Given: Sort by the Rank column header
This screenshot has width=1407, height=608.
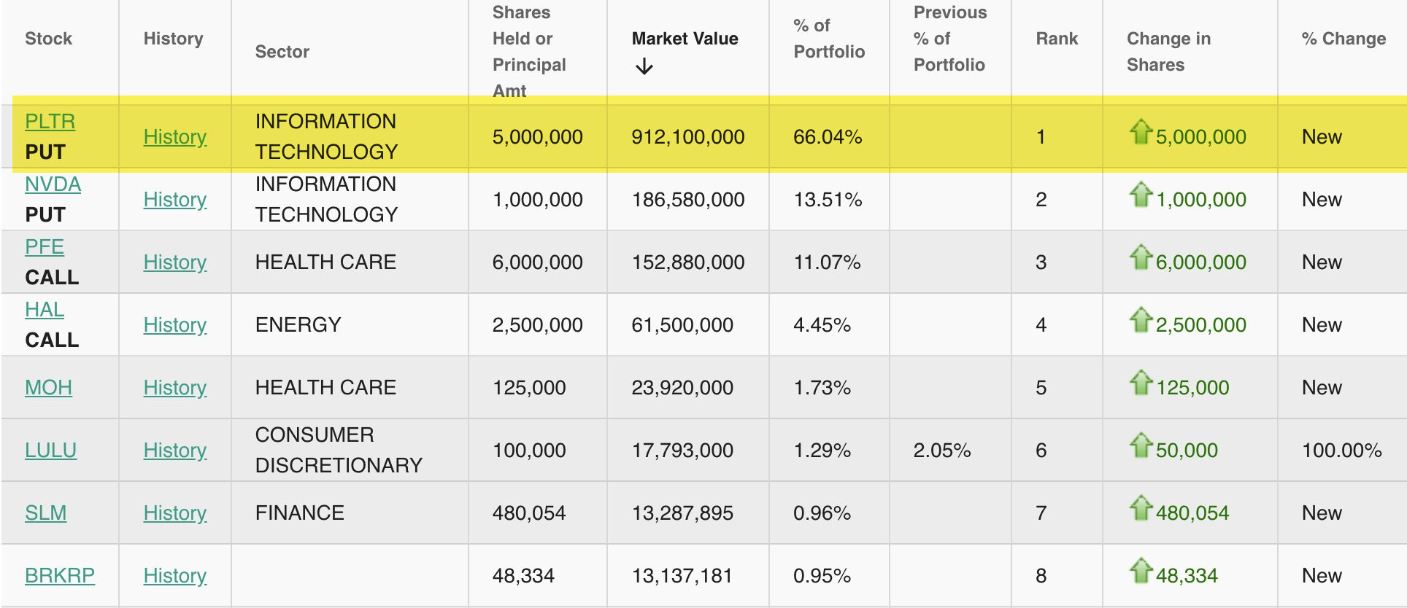Looking at the screenshot, I should (x=1057, y=39).
